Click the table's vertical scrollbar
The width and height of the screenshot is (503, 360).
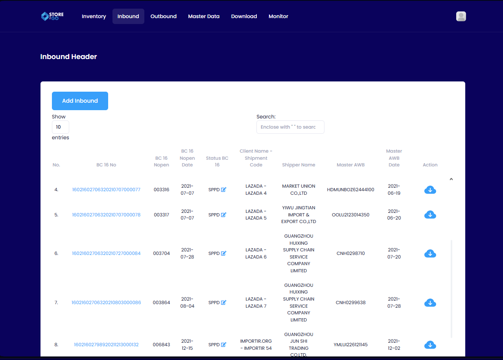coord(451,288)
